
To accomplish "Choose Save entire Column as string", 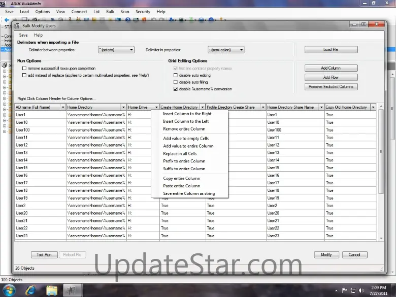I will pyautogui.click(x=190, y=193).
